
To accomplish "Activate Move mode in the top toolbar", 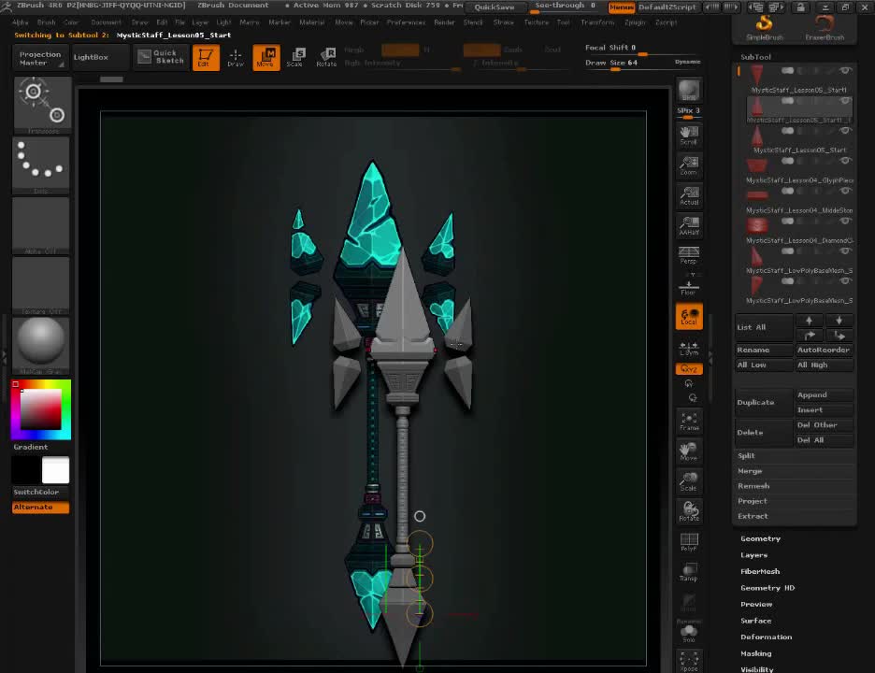I will point(266,57).
